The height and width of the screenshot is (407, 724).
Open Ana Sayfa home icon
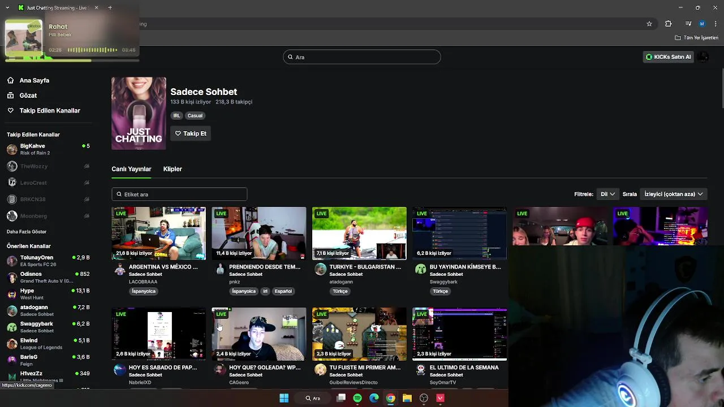coord(10,80)
